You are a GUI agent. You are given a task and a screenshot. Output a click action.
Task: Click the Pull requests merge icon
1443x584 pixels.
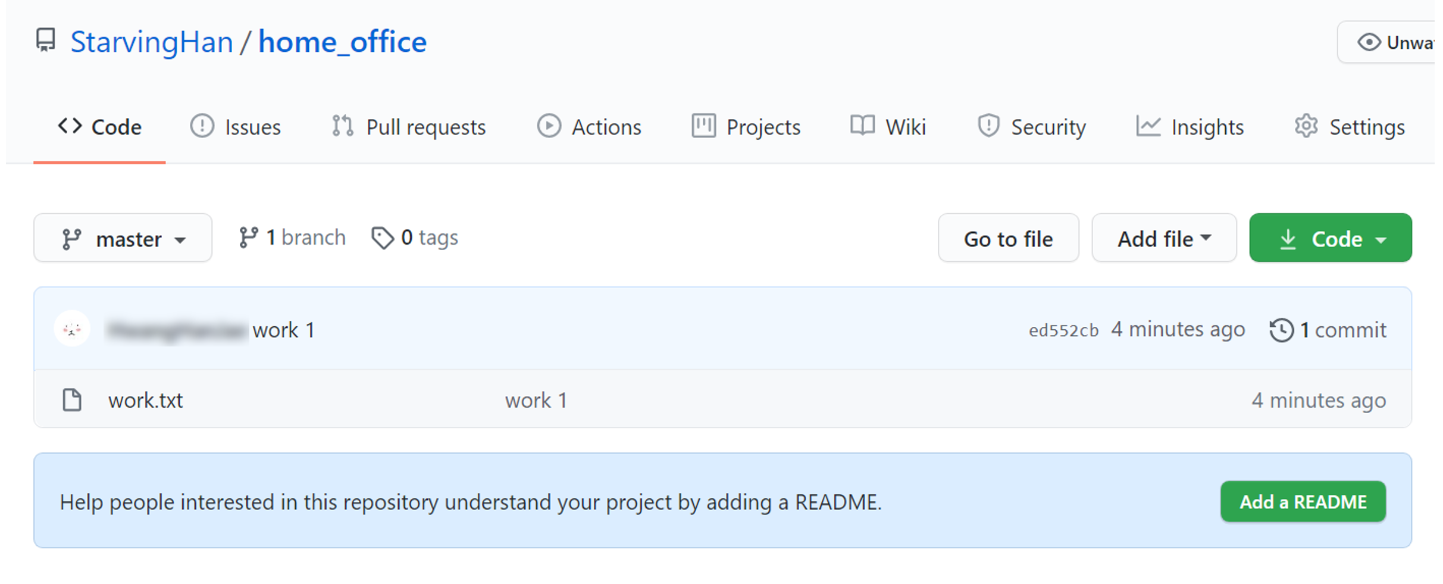coord(343,126)
